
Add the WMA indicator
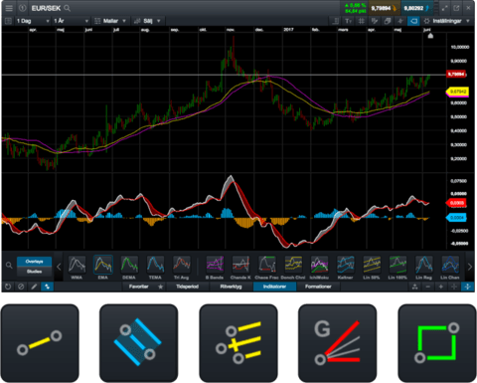(77, 268)
